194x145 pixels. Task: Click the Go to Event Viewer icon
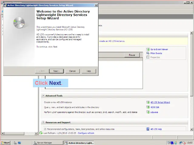tap(148, 49)
